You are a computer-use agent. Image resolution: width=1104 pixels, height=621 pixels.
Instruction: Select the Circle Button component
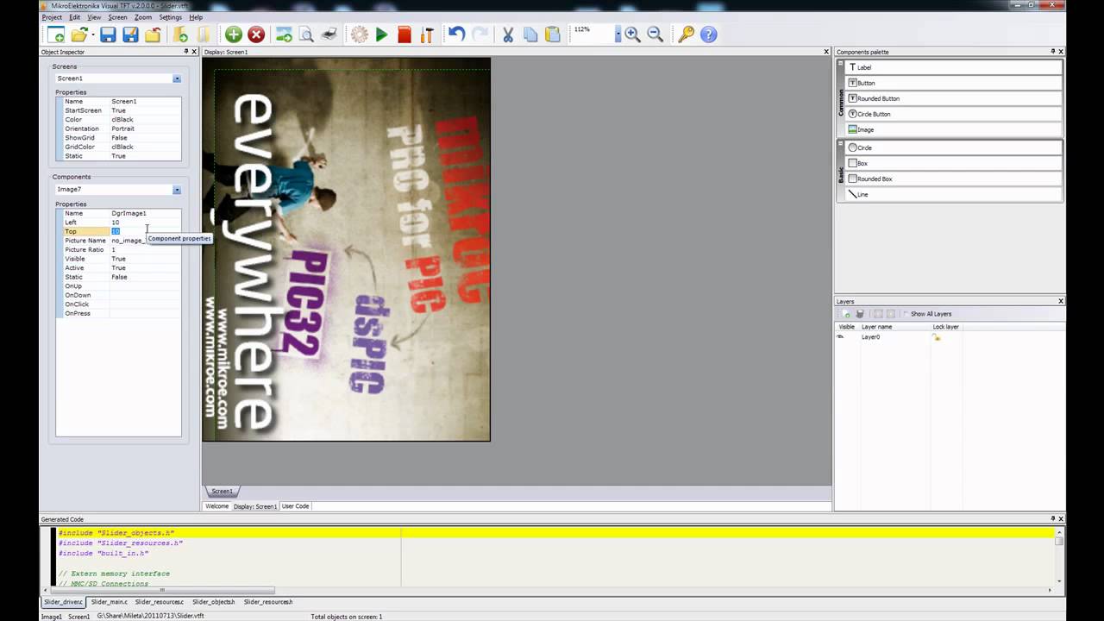(954, 114)
